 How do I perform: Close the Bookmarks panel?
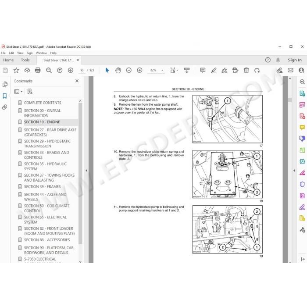pyautogui.click(x=77, y=81)
